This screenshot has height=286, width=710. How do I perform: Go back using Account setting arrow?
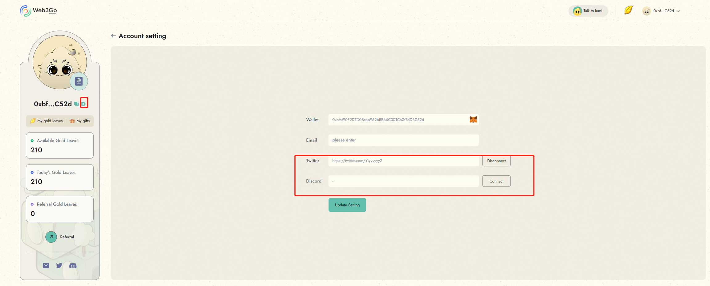pos(113,36)
